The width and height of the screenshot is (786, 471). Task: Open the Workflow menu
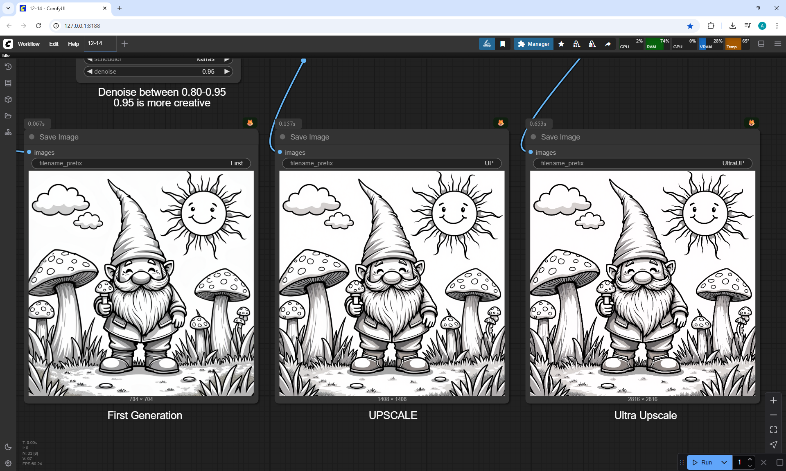[29, 44]
